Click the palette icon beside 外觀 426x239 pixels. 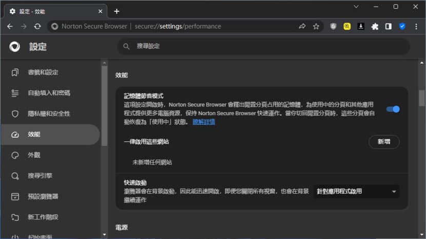tap(15, 155)
